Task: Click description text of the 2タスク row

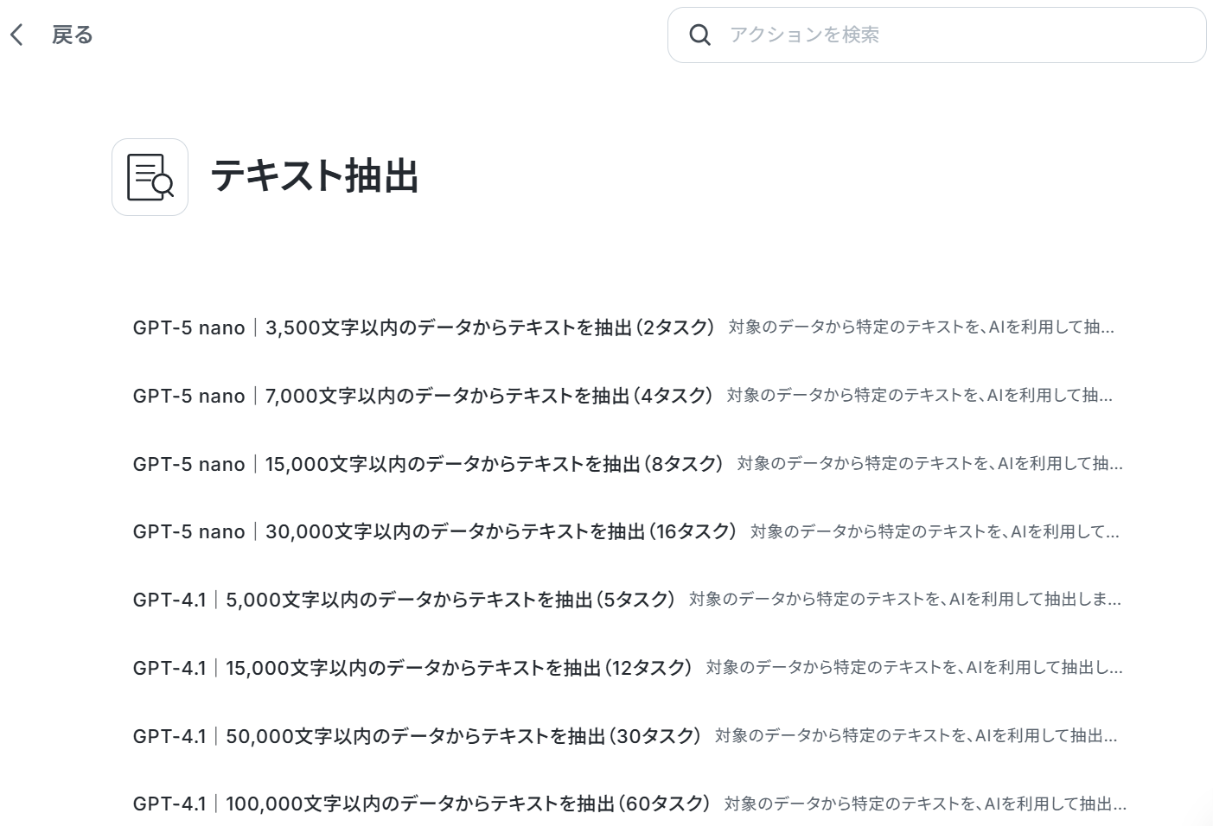Action: point(922,327)
